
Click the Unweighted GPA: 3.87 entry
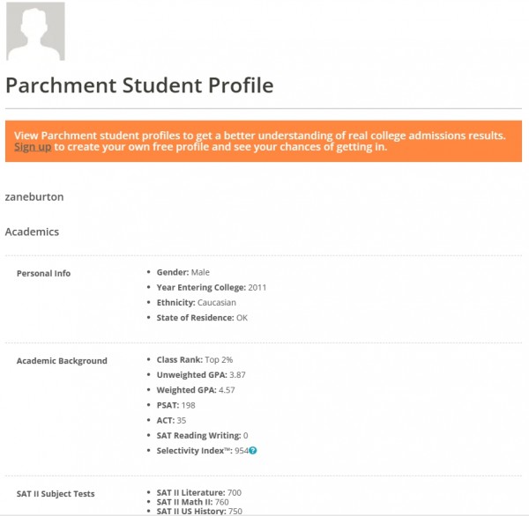click(x=201, y=375)
